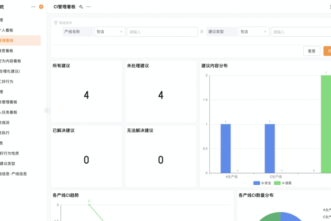Select the highlighted 管理看板 sidebar item
331x221 pixels.
[x=20, y=41]
